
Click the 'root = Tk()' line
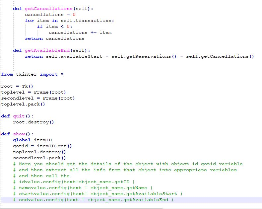[17, 86]
